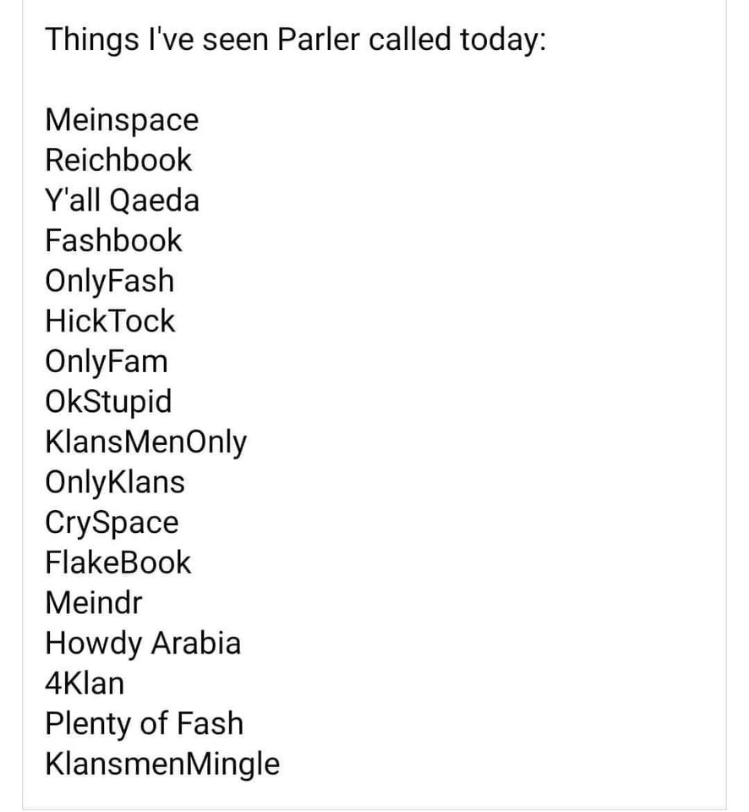Viewport: 749px width, 812px height.
Task: Select the OnlyFash line
Action: 109,281
